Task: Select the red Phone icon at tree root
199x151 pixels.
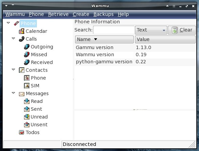Action: click(17, 23)
